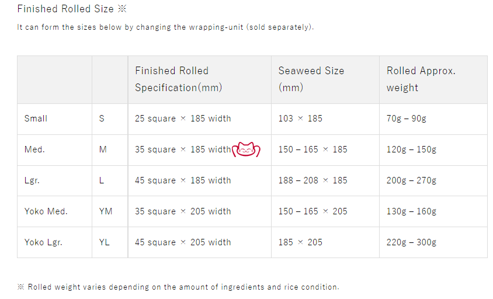The height and width of the screenshot is (299, 493).
Task: Click the Small row label
Action: tap(36, 119)
